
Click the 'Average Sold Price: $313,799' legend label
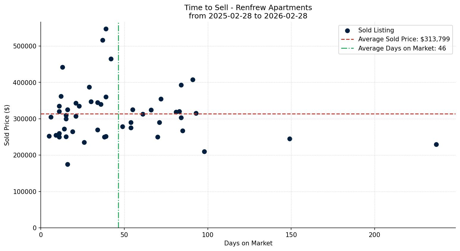pyautogui.click(x=404, y=39)
